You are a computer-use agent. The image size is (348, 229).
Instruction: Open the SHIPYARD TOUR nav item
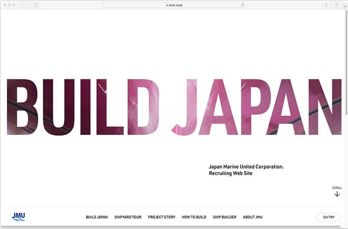click(128, 217)
